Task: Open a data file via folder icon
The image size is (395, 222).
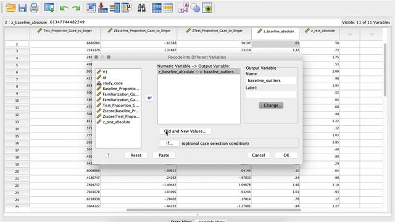Action: (10, 8)
